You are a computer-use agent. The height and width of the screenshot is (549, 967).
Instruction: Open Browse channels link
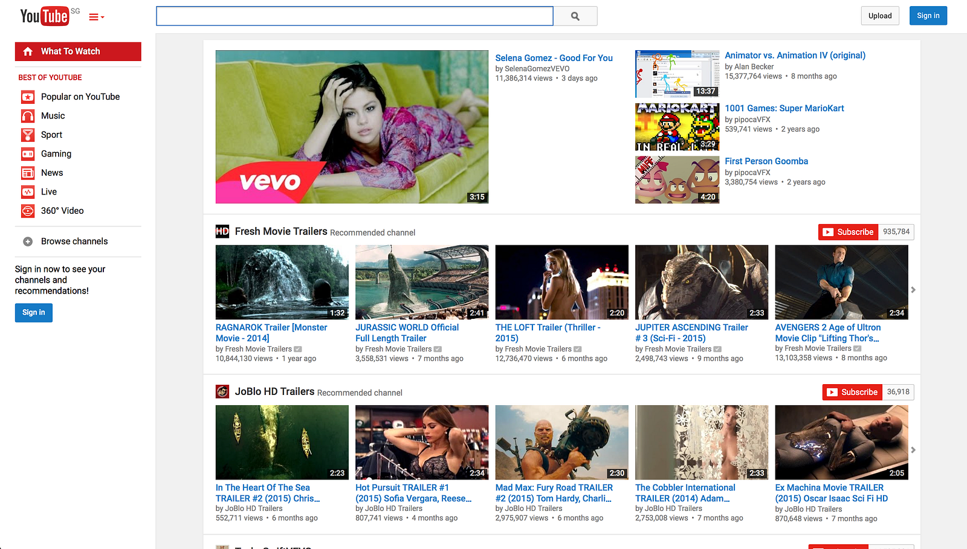click(x=74, y=242)
